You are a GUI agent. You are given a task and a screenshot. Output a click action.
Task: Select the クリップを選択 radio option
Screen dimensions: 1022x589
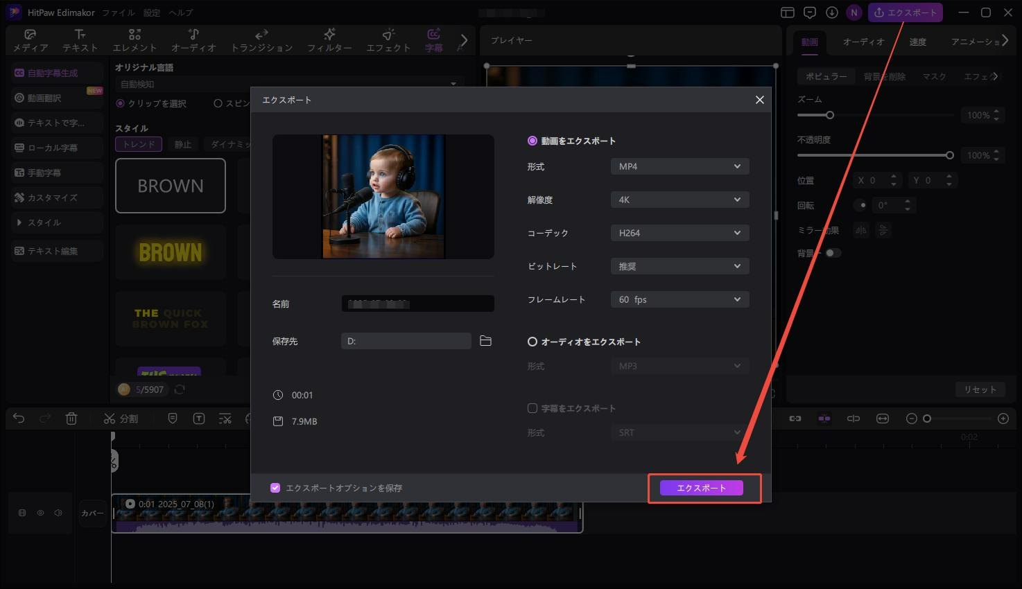pyautogui.click(x=121, y=103)
